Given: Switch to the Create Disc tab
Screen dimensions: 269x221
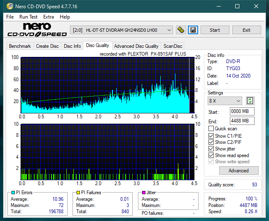Looking at the screenshot, I should [x=47, y=46].
